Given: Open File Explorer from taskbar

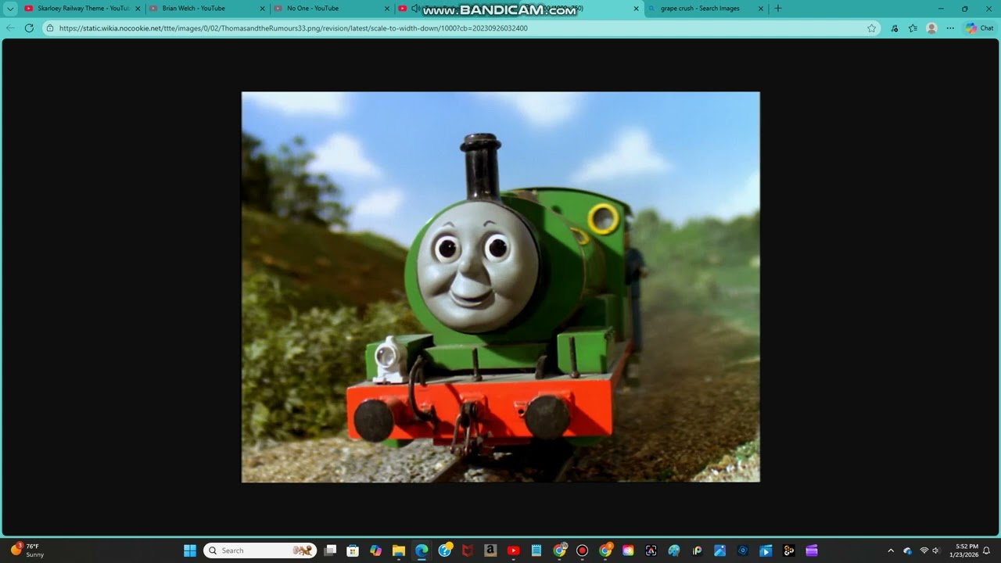Looking at the screenshot, I should (x=399, y=550).
